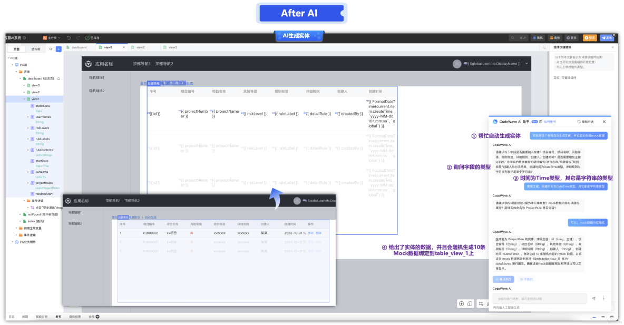Click the orange 预览 preview button
Screen dimensions: 624x325
pyautogui.click(x=589, y=38)
